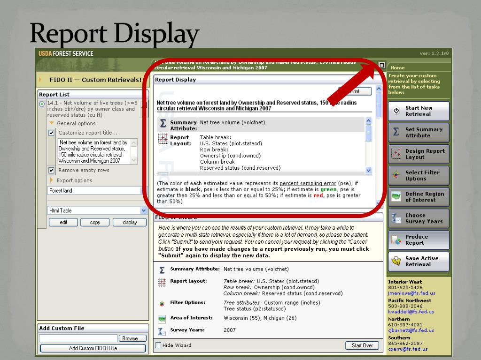
Task: Click the inner report details scrollbar thumb
Action: [368, 133]
